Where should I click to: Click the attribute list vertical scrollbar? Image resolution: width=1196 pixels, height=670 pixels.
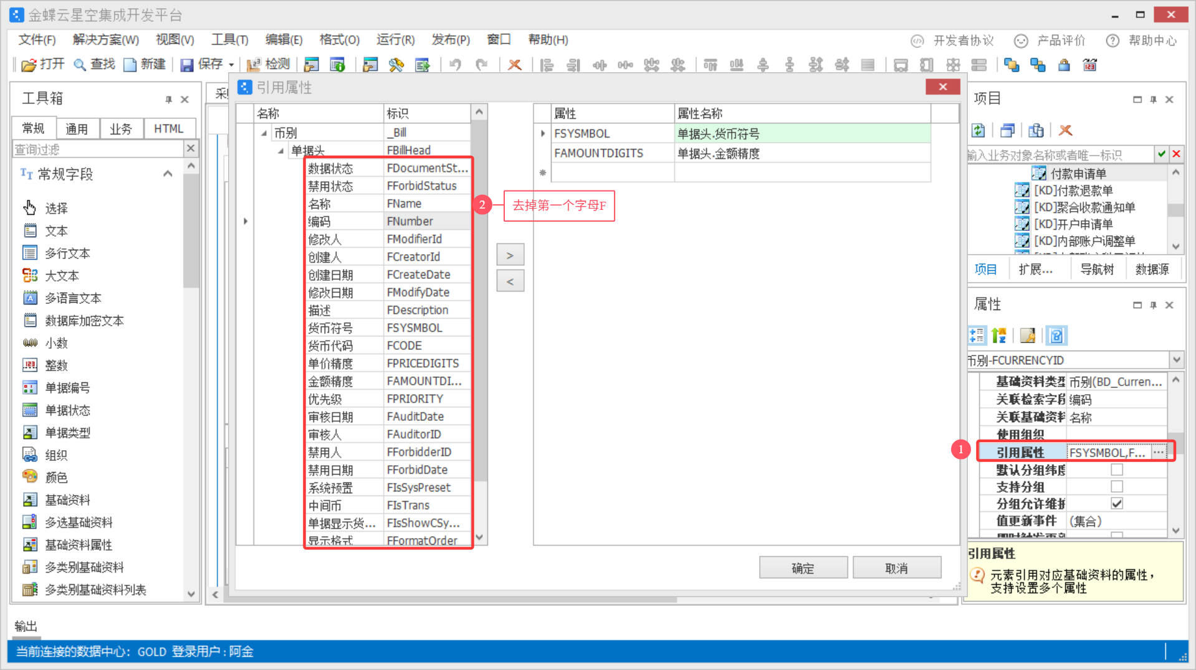(x=479, y=311)
